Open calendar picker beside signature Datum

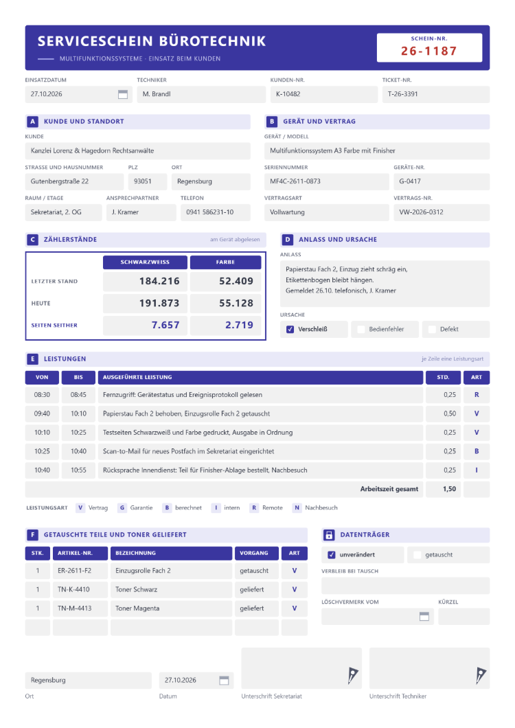[224, 680]
